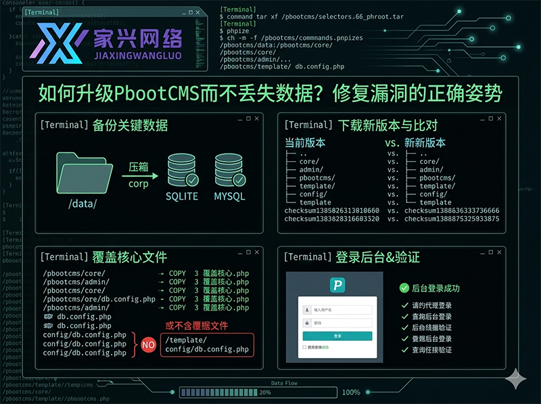Tick the checkbox under the login button
The height and width of the screenshot is (404, 541).
[304, 347]
